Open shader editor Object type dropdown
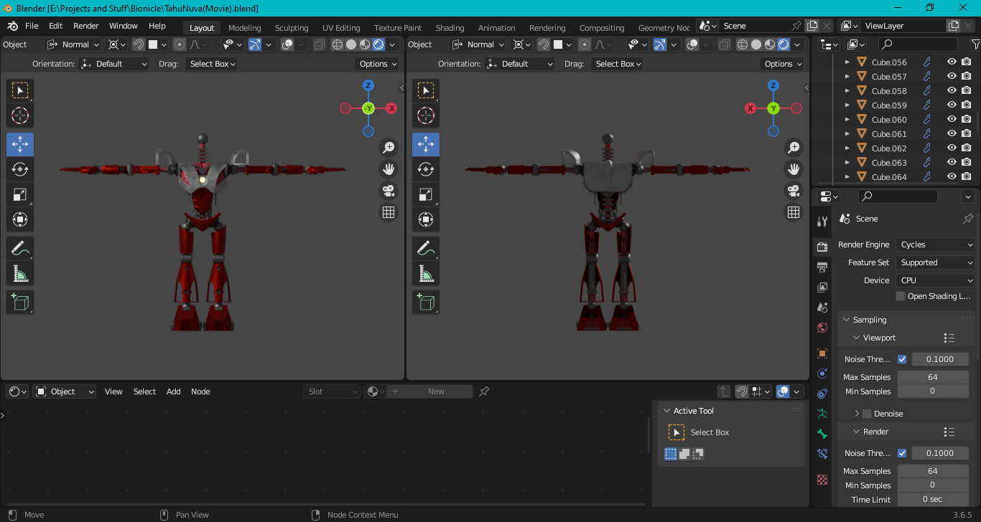Image resolution: width=981 pixels, height=522 pixels. click(x=65, y=391)
